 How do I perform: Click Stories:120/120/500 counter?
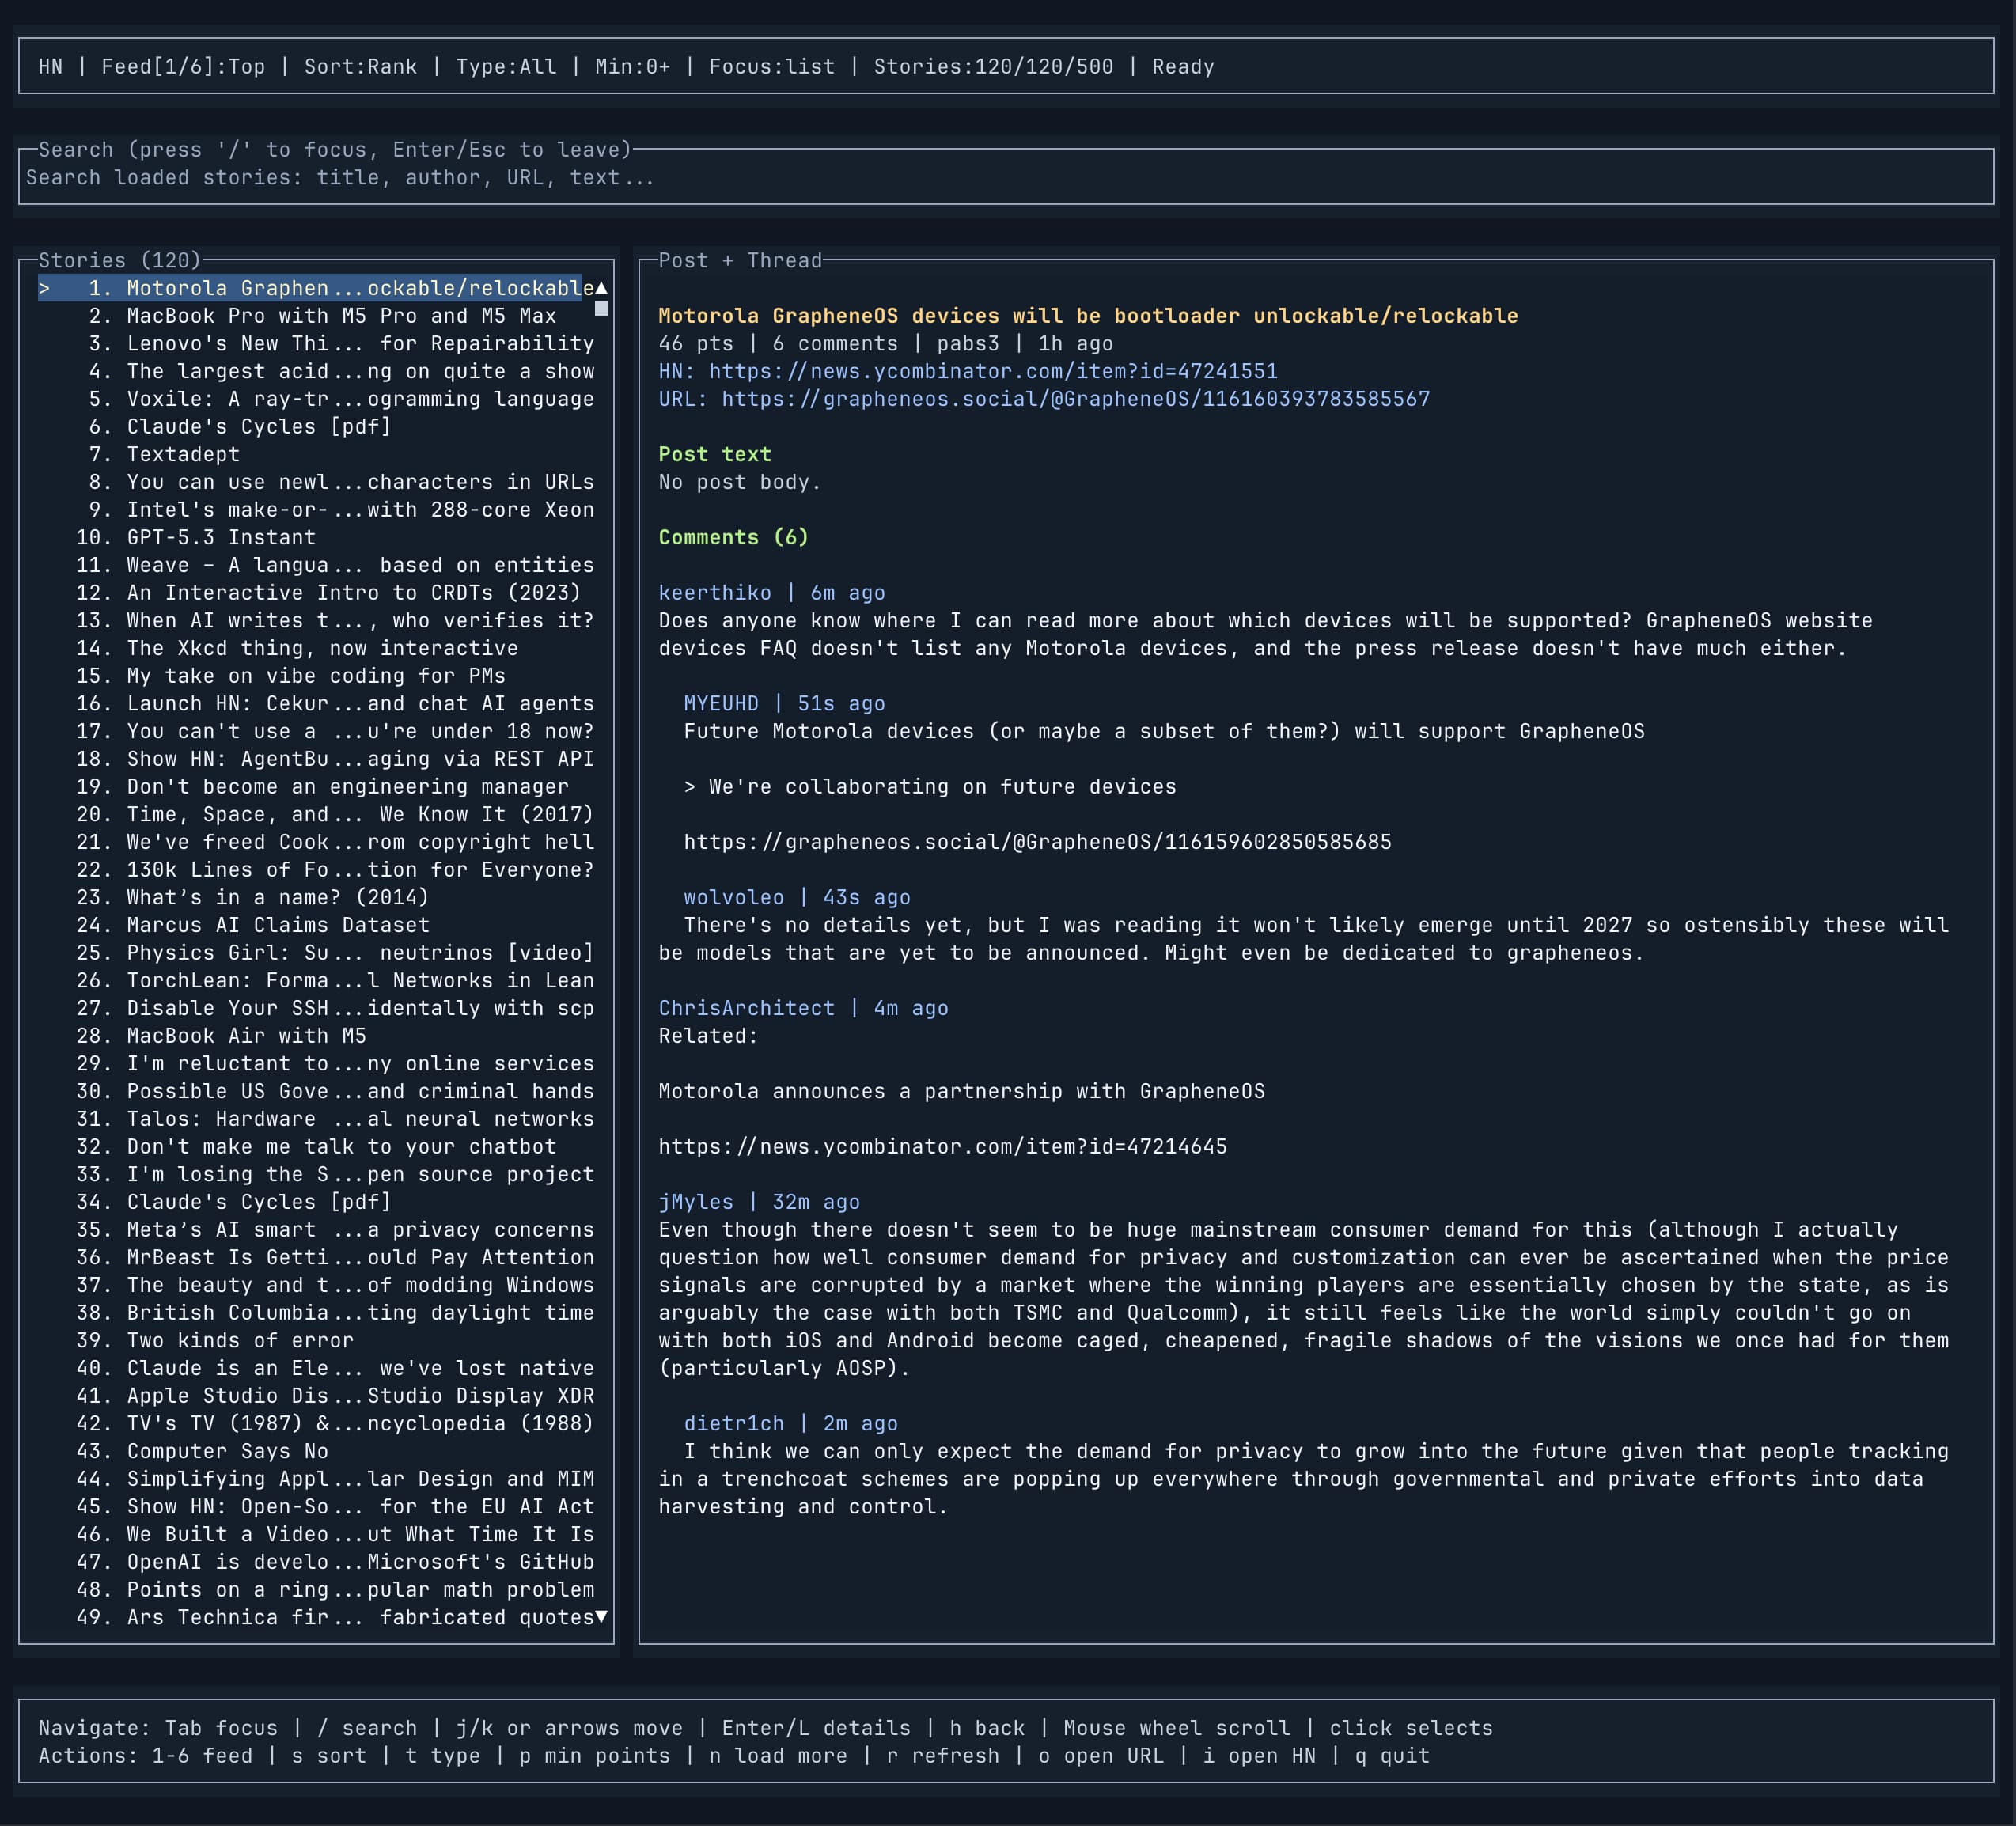[x=994, y=66]
